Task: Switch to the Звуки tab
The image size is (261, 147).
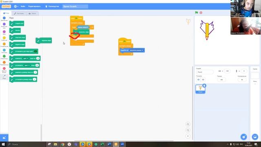Action: point(32,13)
